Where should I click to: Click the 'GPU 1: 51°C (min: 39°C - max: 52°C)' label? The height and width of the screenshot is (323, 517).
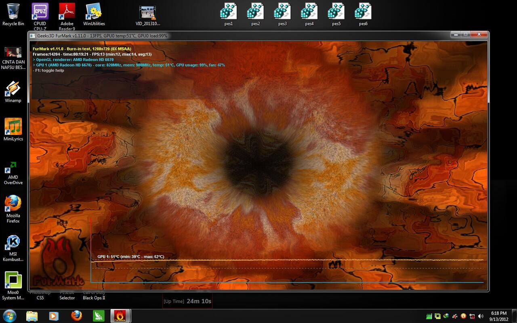coord(131,257)
